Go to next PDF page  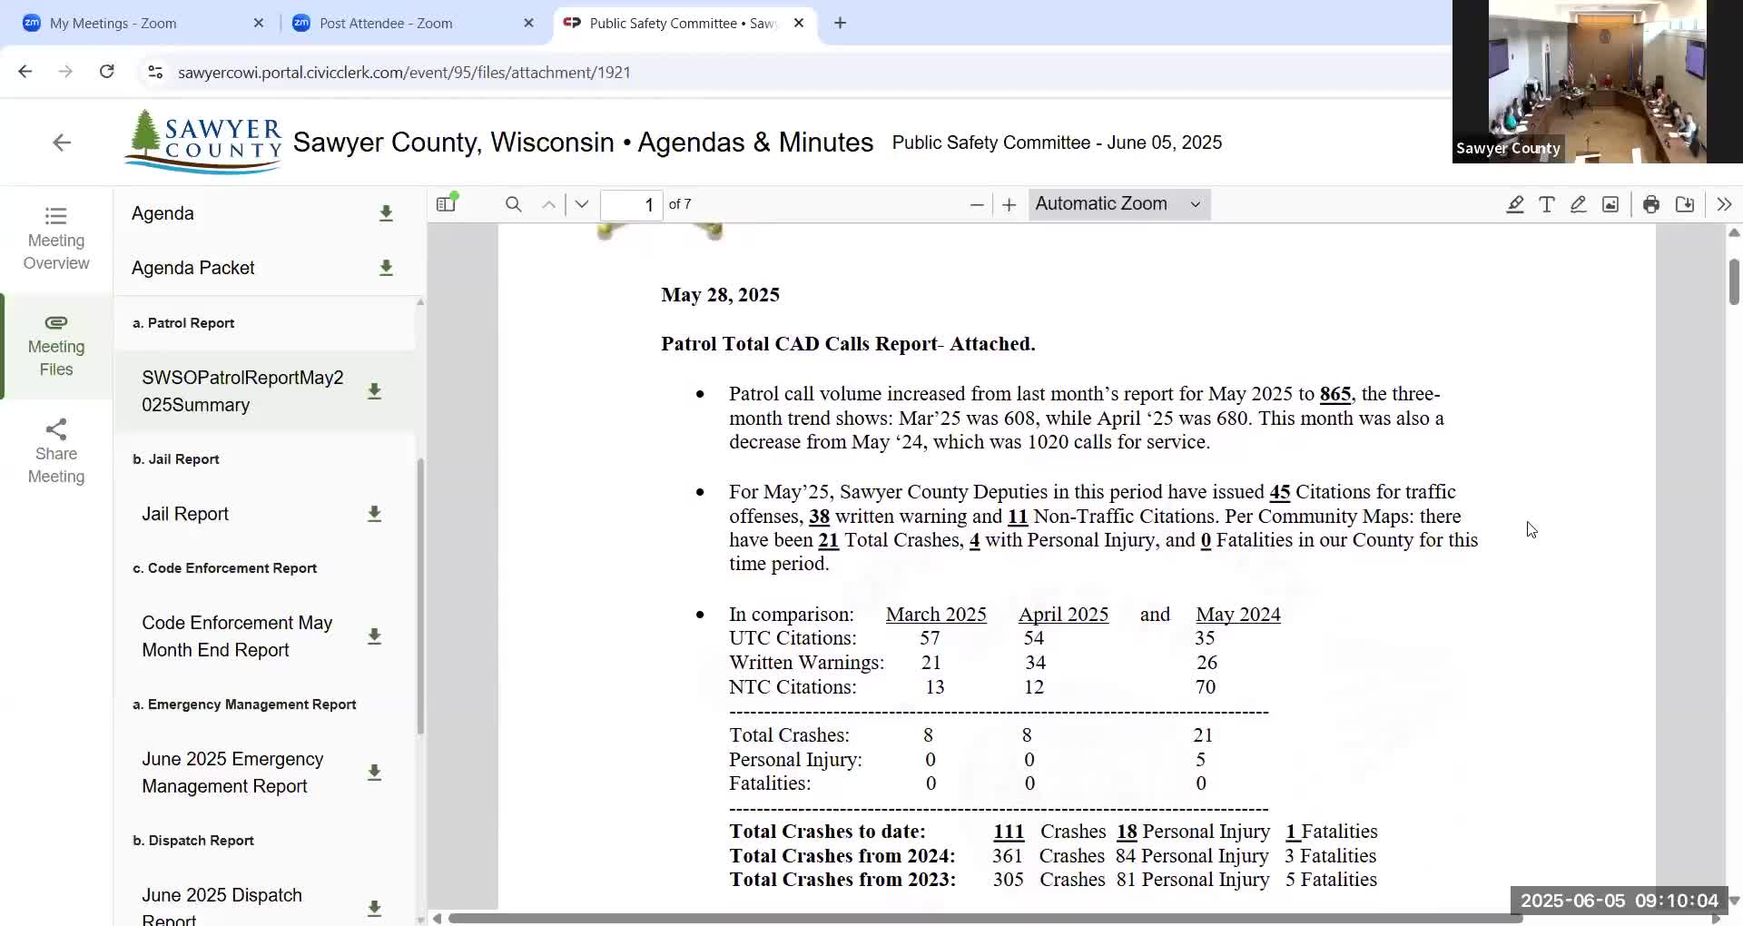tap(582, 204)
